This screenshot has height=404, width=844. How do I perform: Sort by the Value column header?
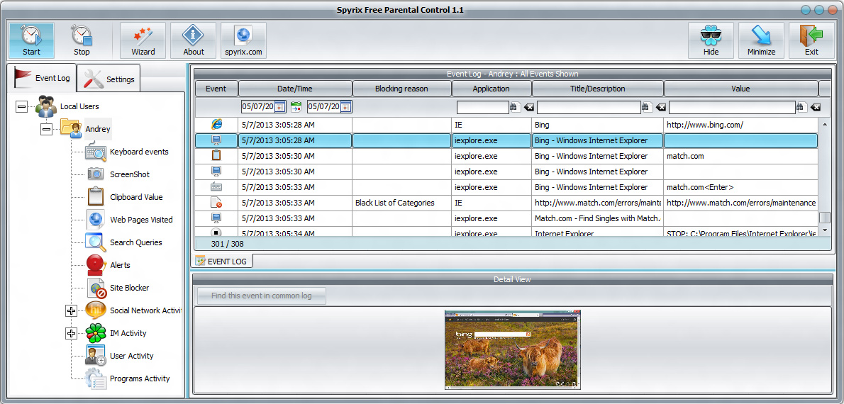740,89
